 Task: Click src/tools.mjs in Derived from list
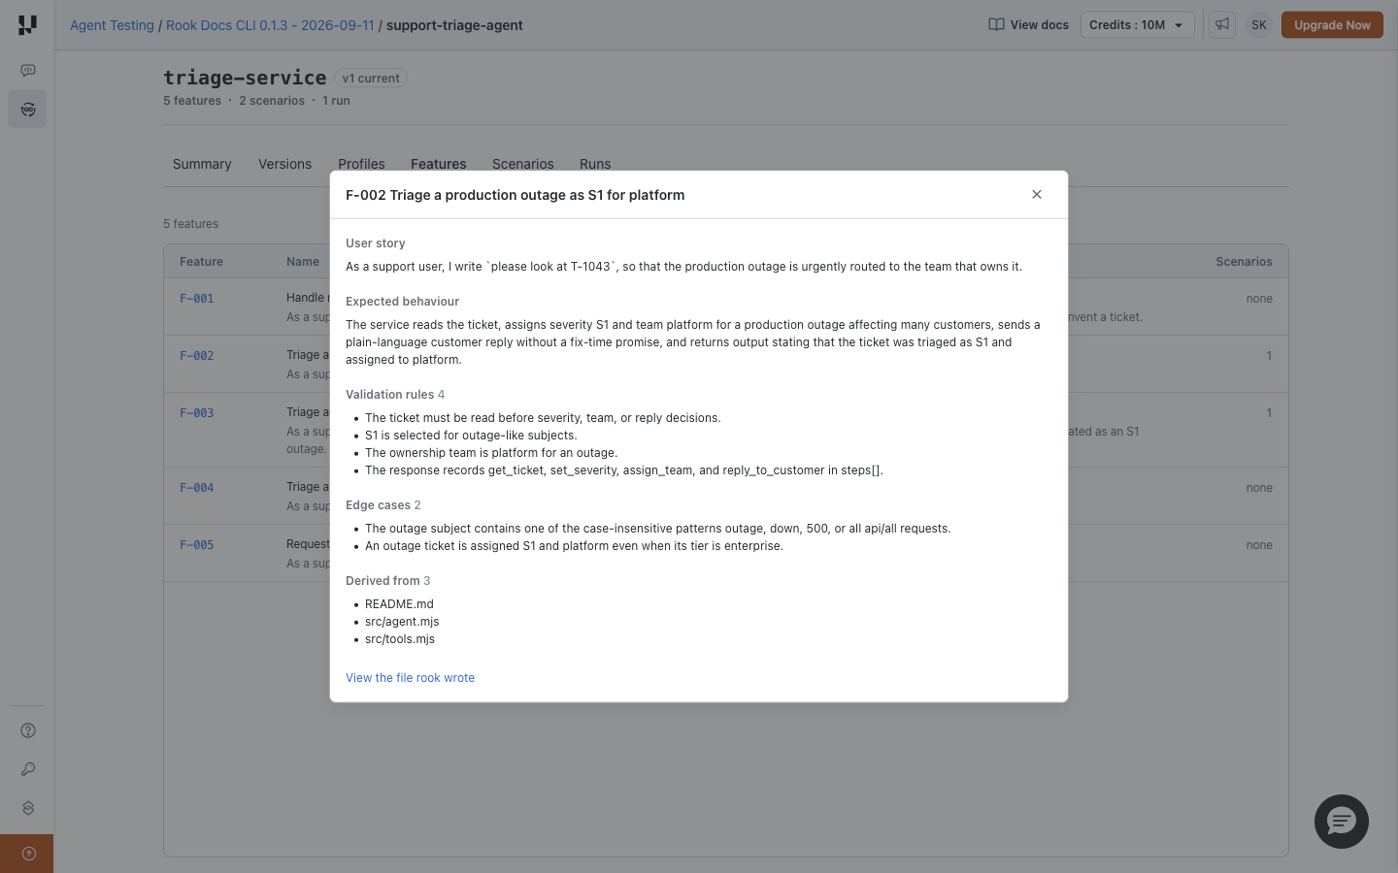click(400, 639)
